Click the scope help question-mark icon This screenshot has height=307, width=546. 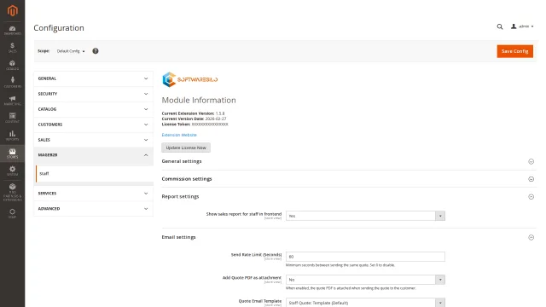[x=96, y=51]
